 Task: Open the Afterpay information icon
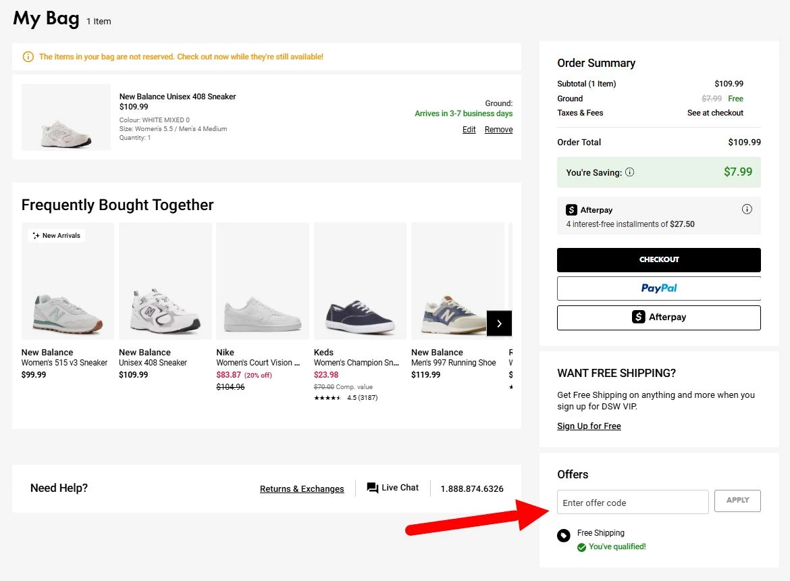tap(747, 209)
